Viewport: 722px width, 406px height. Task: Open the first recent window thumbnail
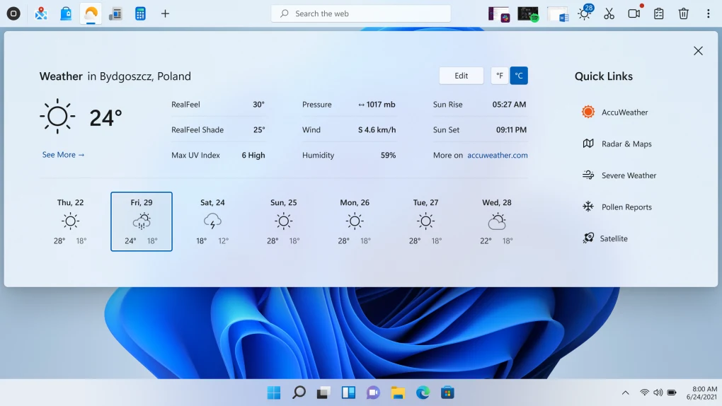pyautogui.click(x=499, y=14)
